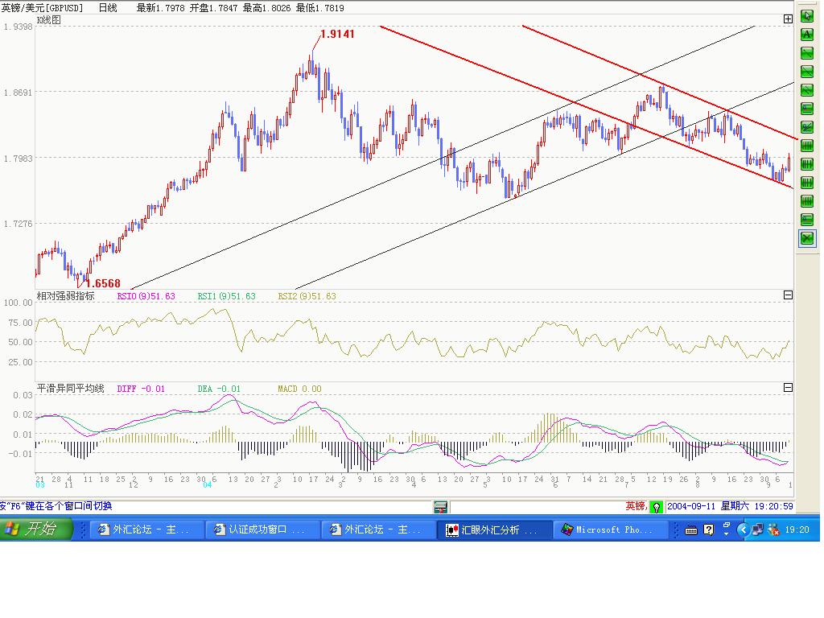Click DIFF -0.01 value label
Viewport: 824px width, 618px height.
pos(141,389)
